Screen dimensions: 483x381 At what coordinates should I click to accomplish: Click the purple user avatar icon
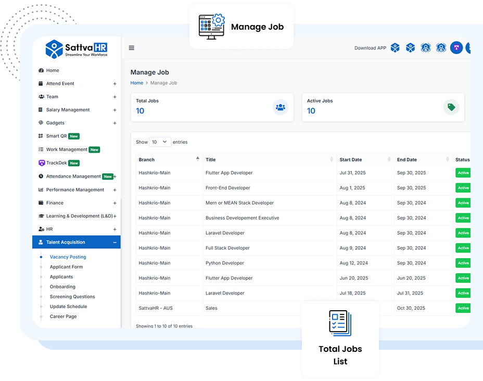tap(456, 48)
